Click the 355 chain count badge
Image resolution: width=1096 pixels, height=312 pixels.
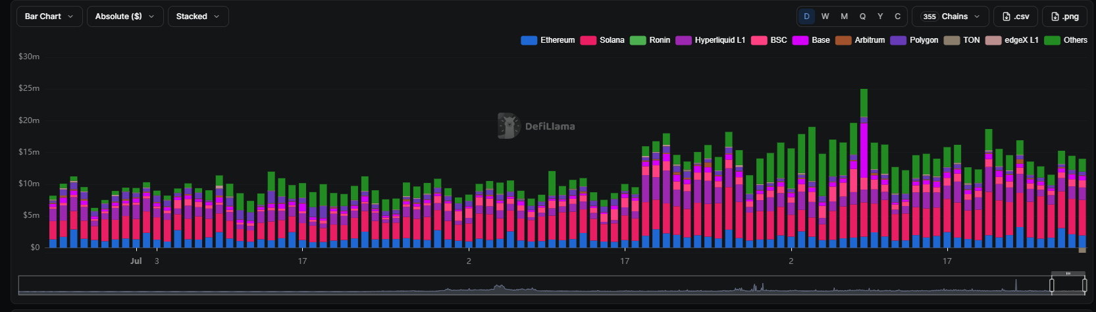pos(929,16)
